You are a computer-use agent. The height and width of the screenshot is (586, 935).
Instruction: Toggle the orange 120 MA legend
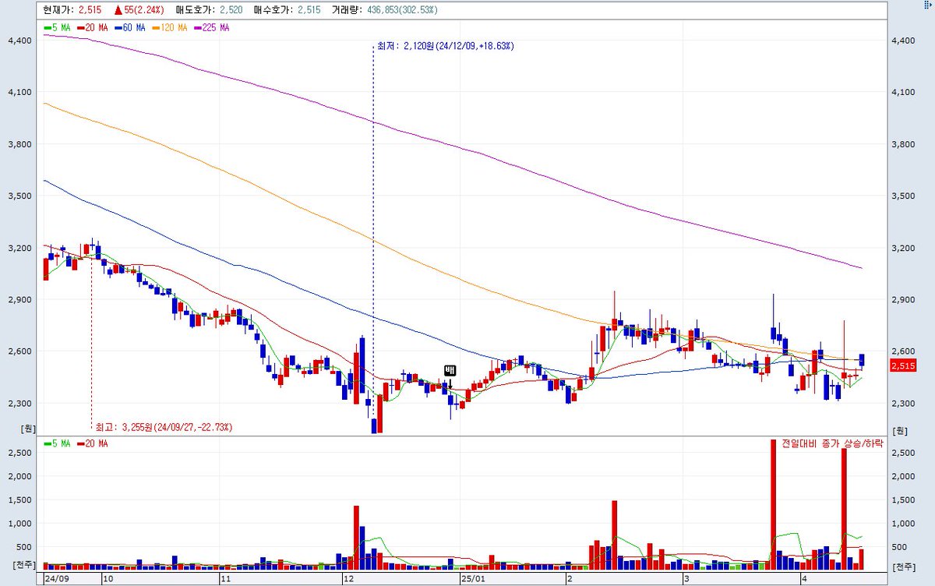tap(170, 27)
